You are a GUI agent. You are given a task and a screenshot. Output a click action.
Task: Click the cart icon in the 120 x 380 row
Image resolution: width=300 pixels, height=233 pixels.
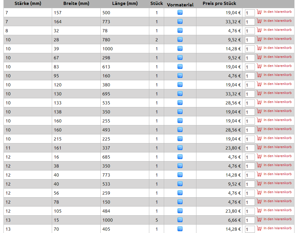tap(259, 84)
